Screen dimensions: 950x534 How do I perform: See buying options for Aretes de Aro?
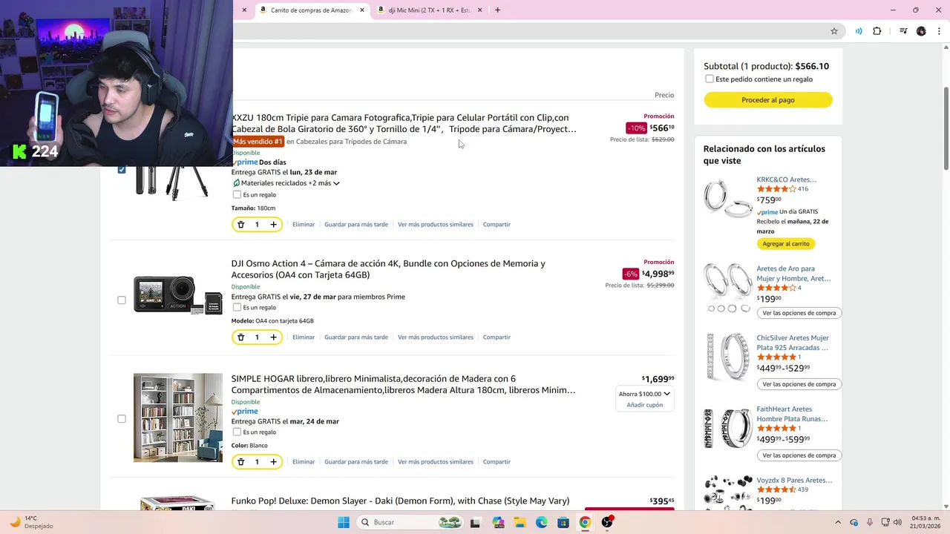(799, 313)
